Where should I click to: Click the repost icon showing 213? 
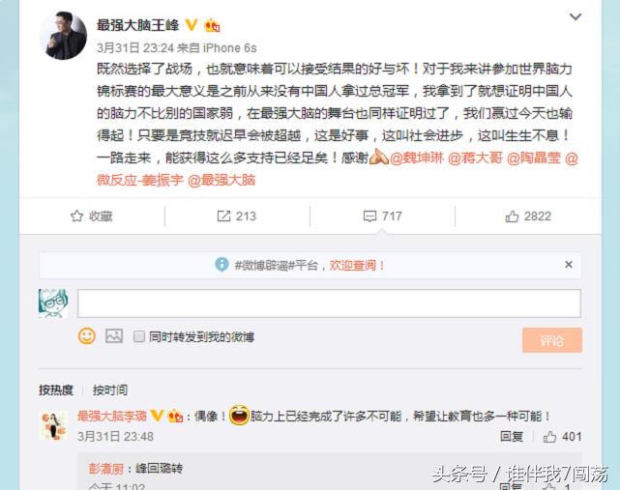pos(223,216)
